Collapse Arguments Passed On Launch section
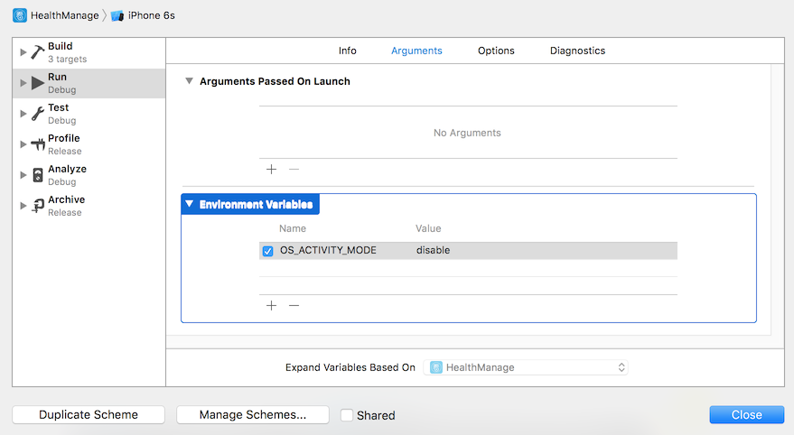Image resolution: width=794 pixels, height=435 pixels. (189, 81)
